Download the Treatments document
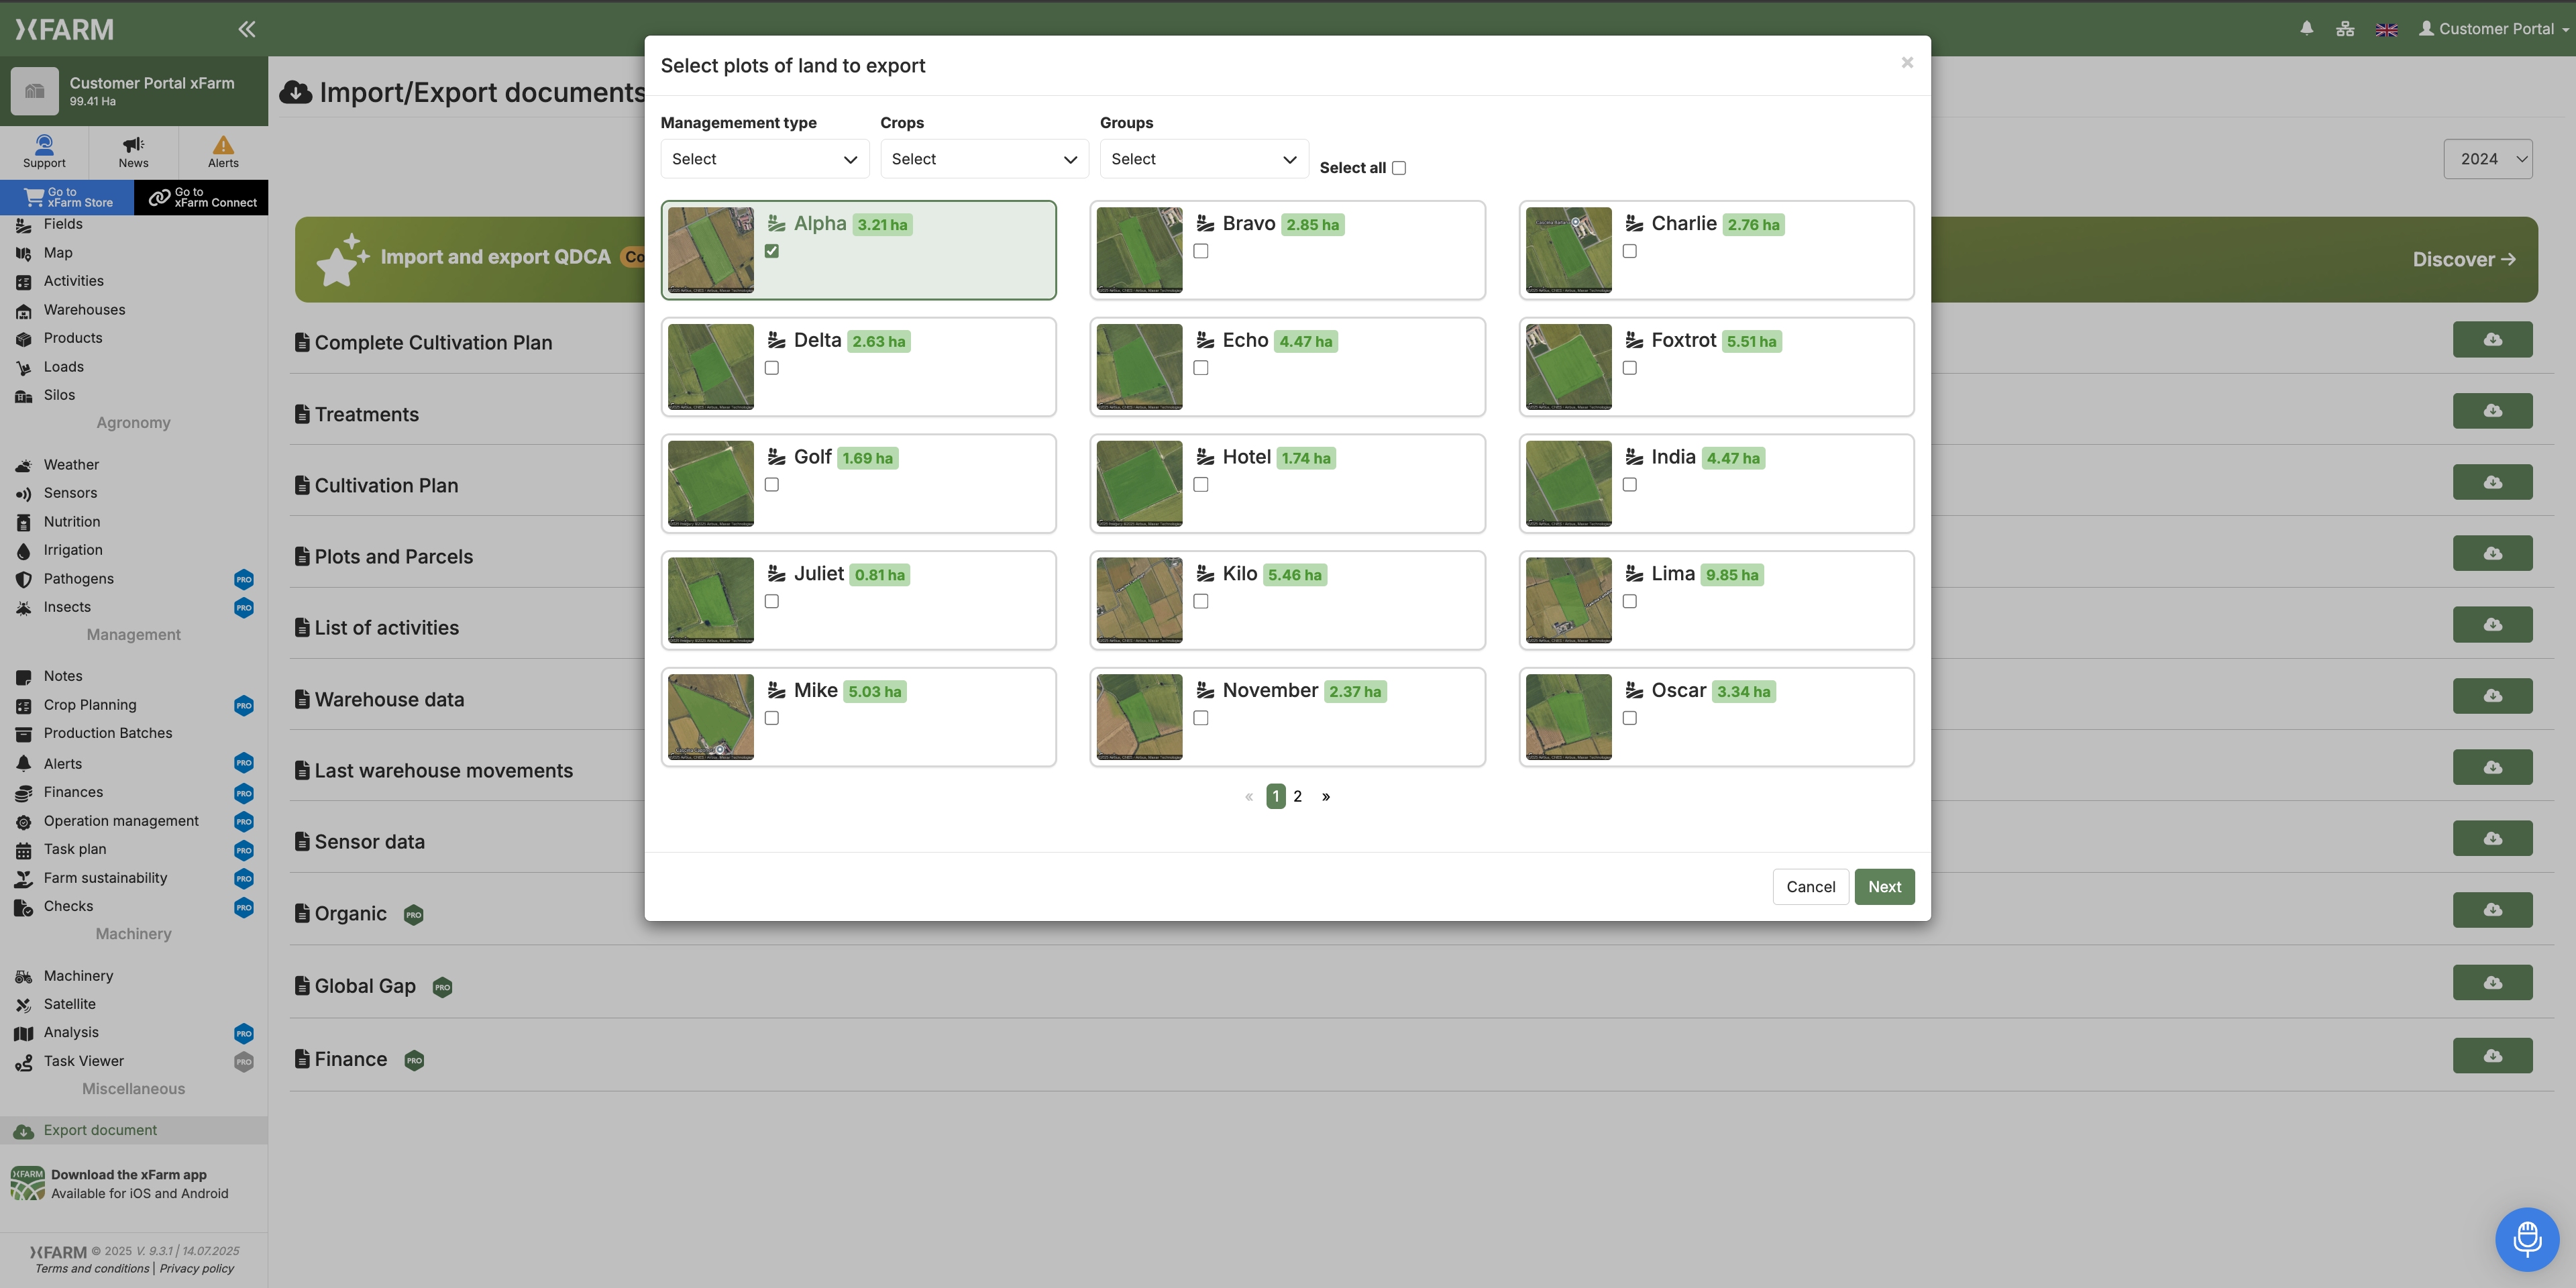 point(2492,410)
